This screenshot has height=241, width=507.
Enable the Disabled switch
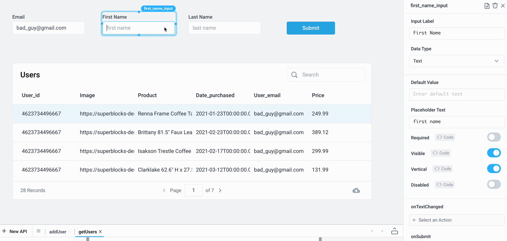(494, 184)
